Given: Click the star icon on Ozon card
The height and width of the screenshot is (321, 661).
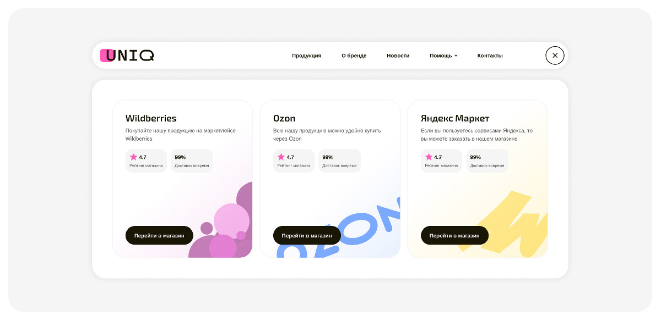Looking at the screenshot, I should [281, 157].
